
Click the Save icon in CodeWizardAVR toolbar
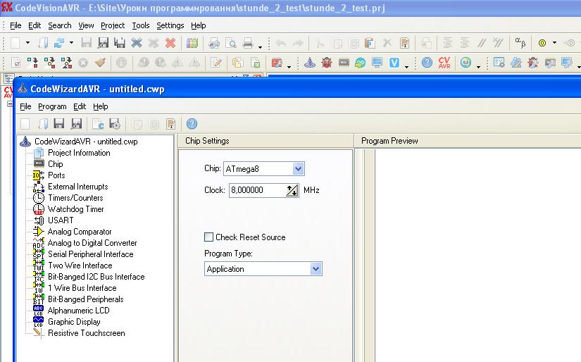(59, 124)
